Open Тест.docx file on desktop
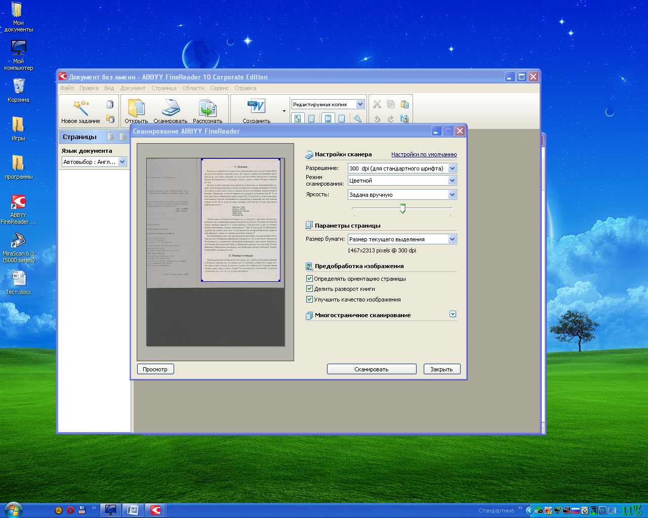648x518 pixels. tap(18, 283)
